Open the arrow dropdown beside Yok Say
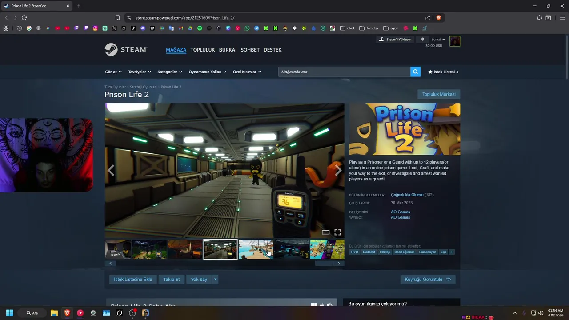569x320 pixels. [215, 279]
